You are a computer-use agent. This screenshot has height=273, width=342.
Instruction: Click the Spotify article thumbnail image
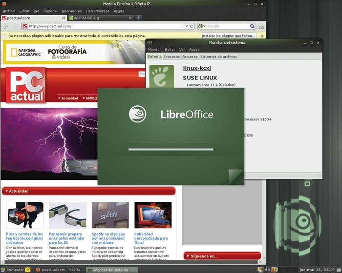pyautogui.click(x=110, y=215)
